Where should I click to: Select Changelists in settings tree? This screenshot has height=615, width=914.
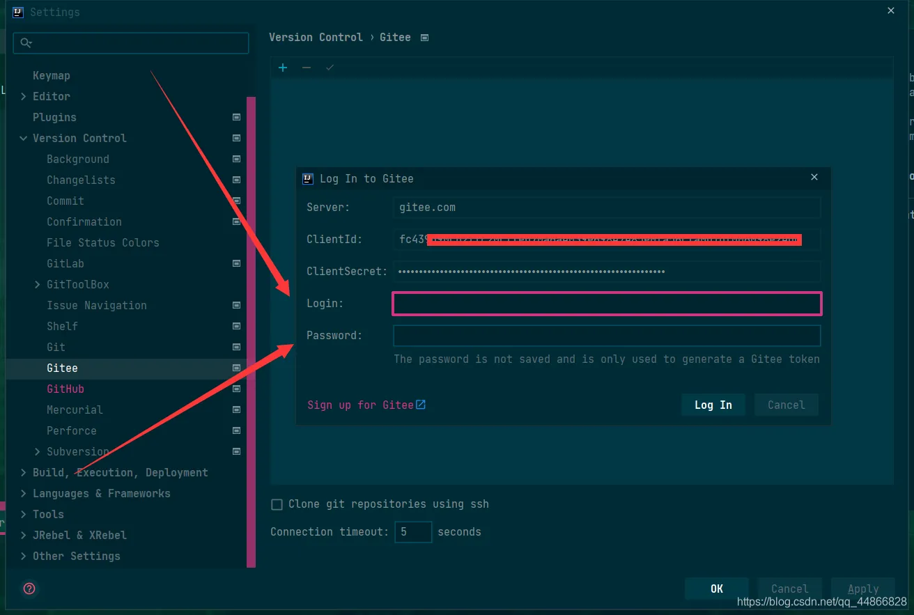(81, 180)
